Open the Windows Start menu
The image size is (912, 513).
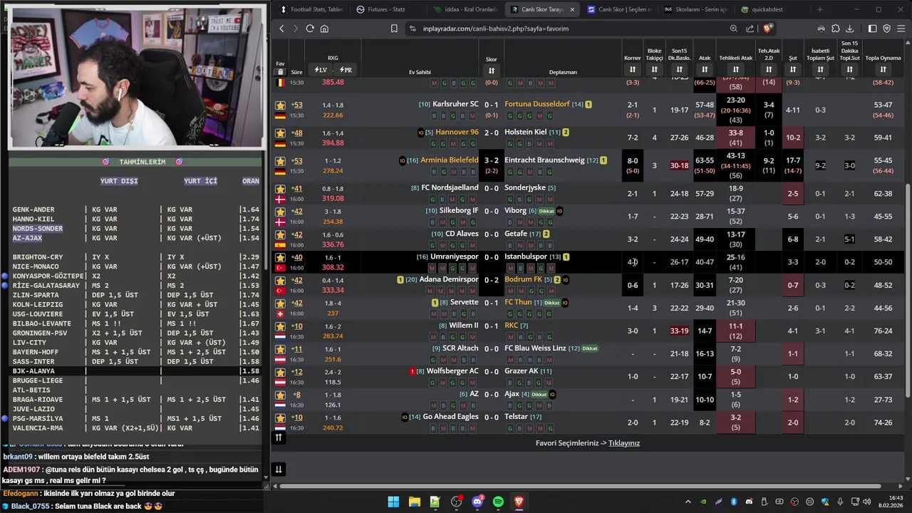pyautogui.click(x=393, y=502)
